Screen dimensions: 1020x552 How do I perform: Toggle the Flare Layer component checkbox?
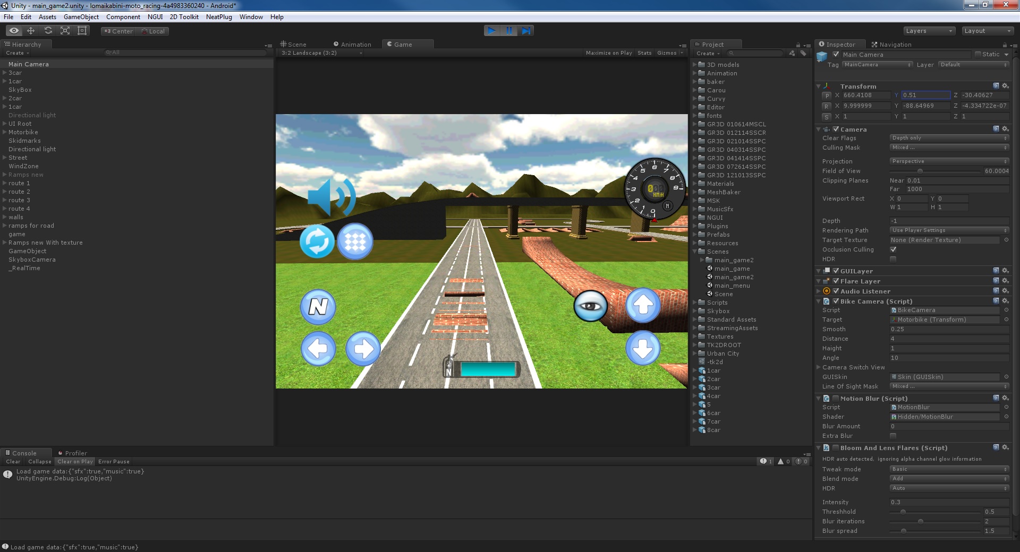coord(836,281)
